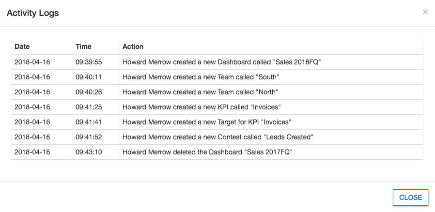The height and width of the screenshot is (212, 435).
Task: Click the 09:43:10 time cell
Action: click(x=88, y=152)
